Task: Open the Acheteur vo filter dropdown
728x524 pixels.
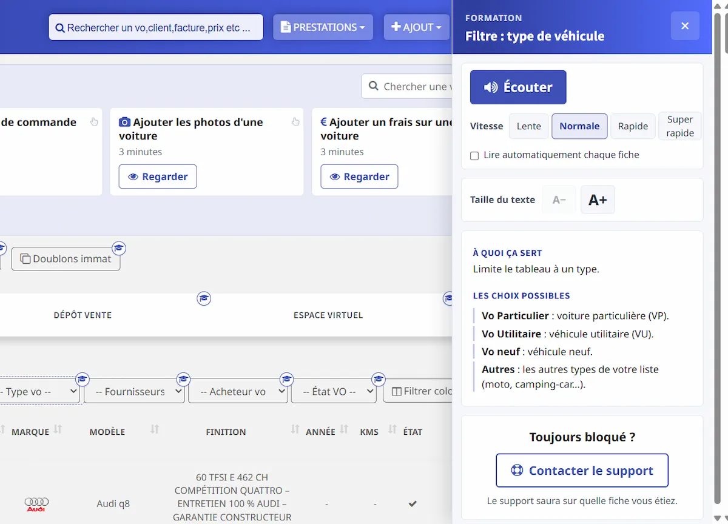Action: point(238,392)
